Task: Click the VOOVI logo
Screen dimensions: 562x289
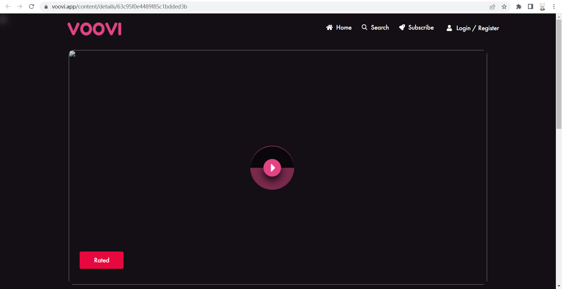Action: [94, 29]
